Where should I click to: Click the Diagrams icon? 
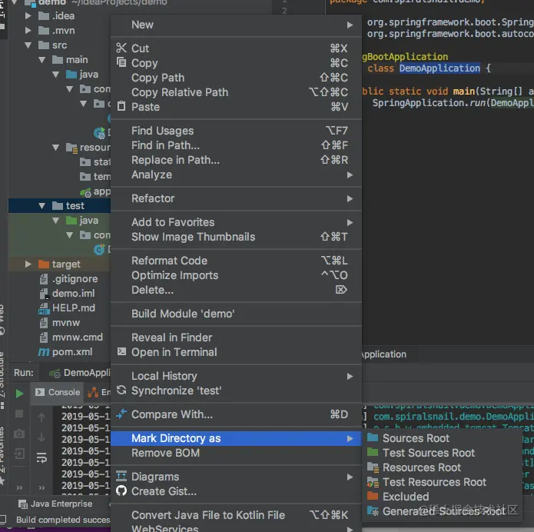[121, 476]
